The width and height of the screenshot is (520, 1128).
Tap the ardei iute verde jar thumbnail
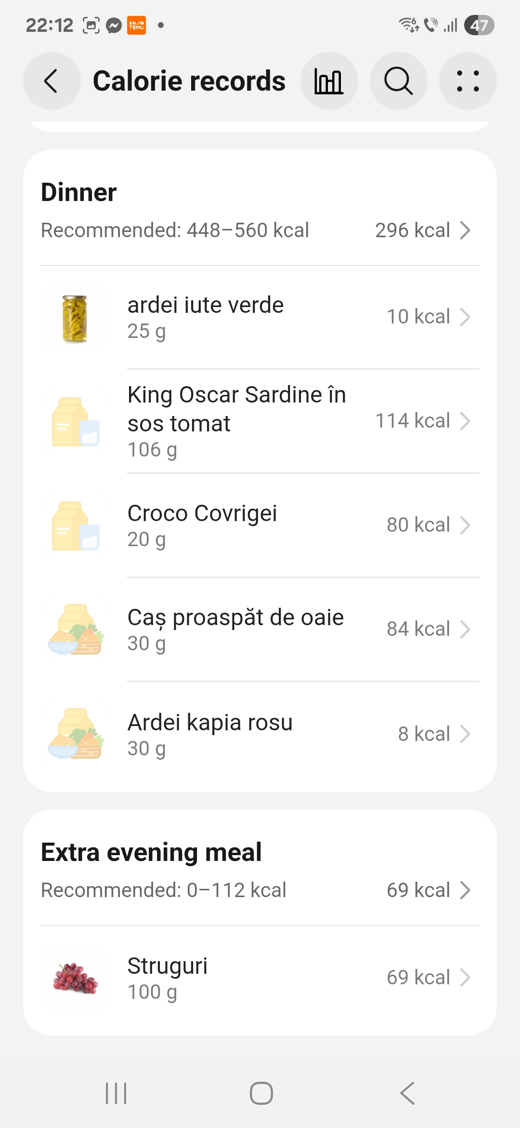coord(75,318)
